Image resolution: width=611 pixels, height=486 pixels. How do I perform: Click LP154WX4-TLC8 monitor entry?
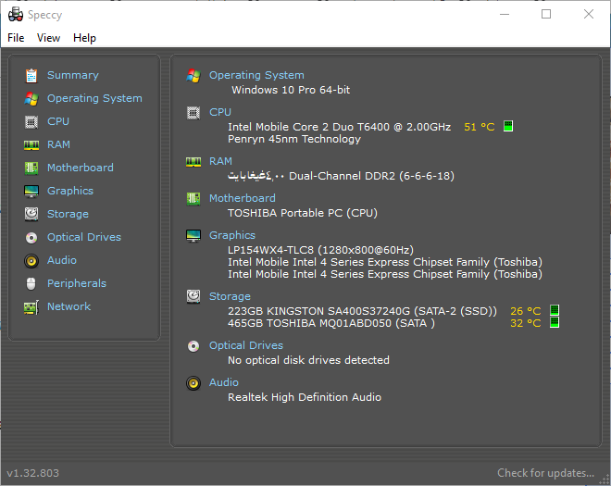pyautogui.click(x=320, y=250)
